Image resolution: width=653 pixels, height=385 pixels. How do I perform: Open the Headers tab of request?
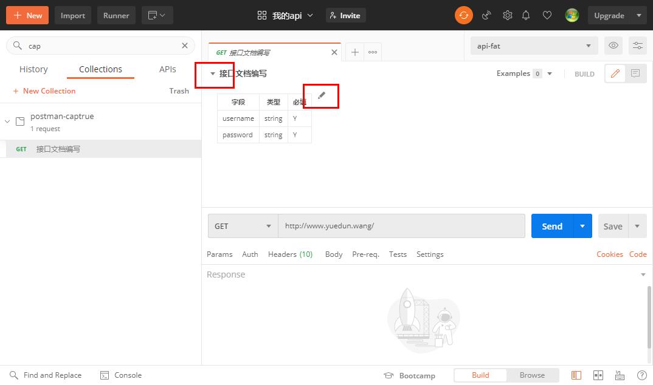[290, 254]
